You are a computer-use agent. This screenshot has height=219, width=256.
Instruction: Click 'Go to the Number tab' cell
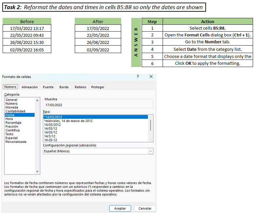[208, 42]
